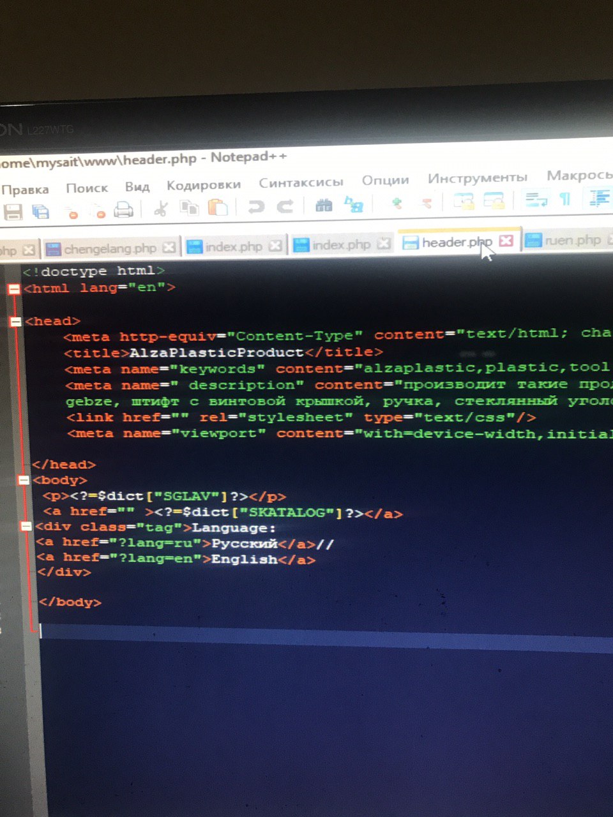The height and width of the screenshot is (817, 613).
Task: Click the title text AlzaPlasticProduct
Action: (216, 352)
